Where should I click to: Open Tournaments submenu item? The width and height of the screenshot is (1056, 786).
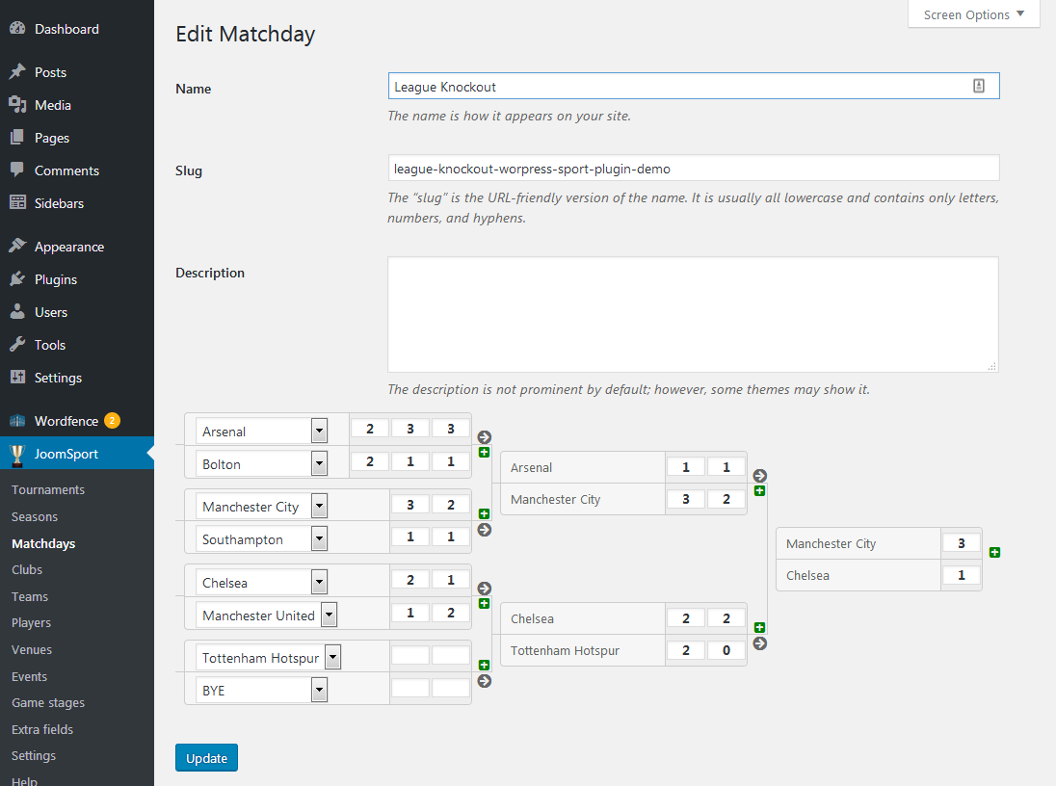(x=48, y=489)
